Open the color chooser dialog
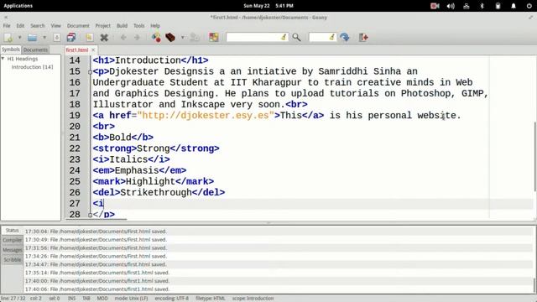The height and width of the screenshot is (302, 537). [x=214, y=37]
